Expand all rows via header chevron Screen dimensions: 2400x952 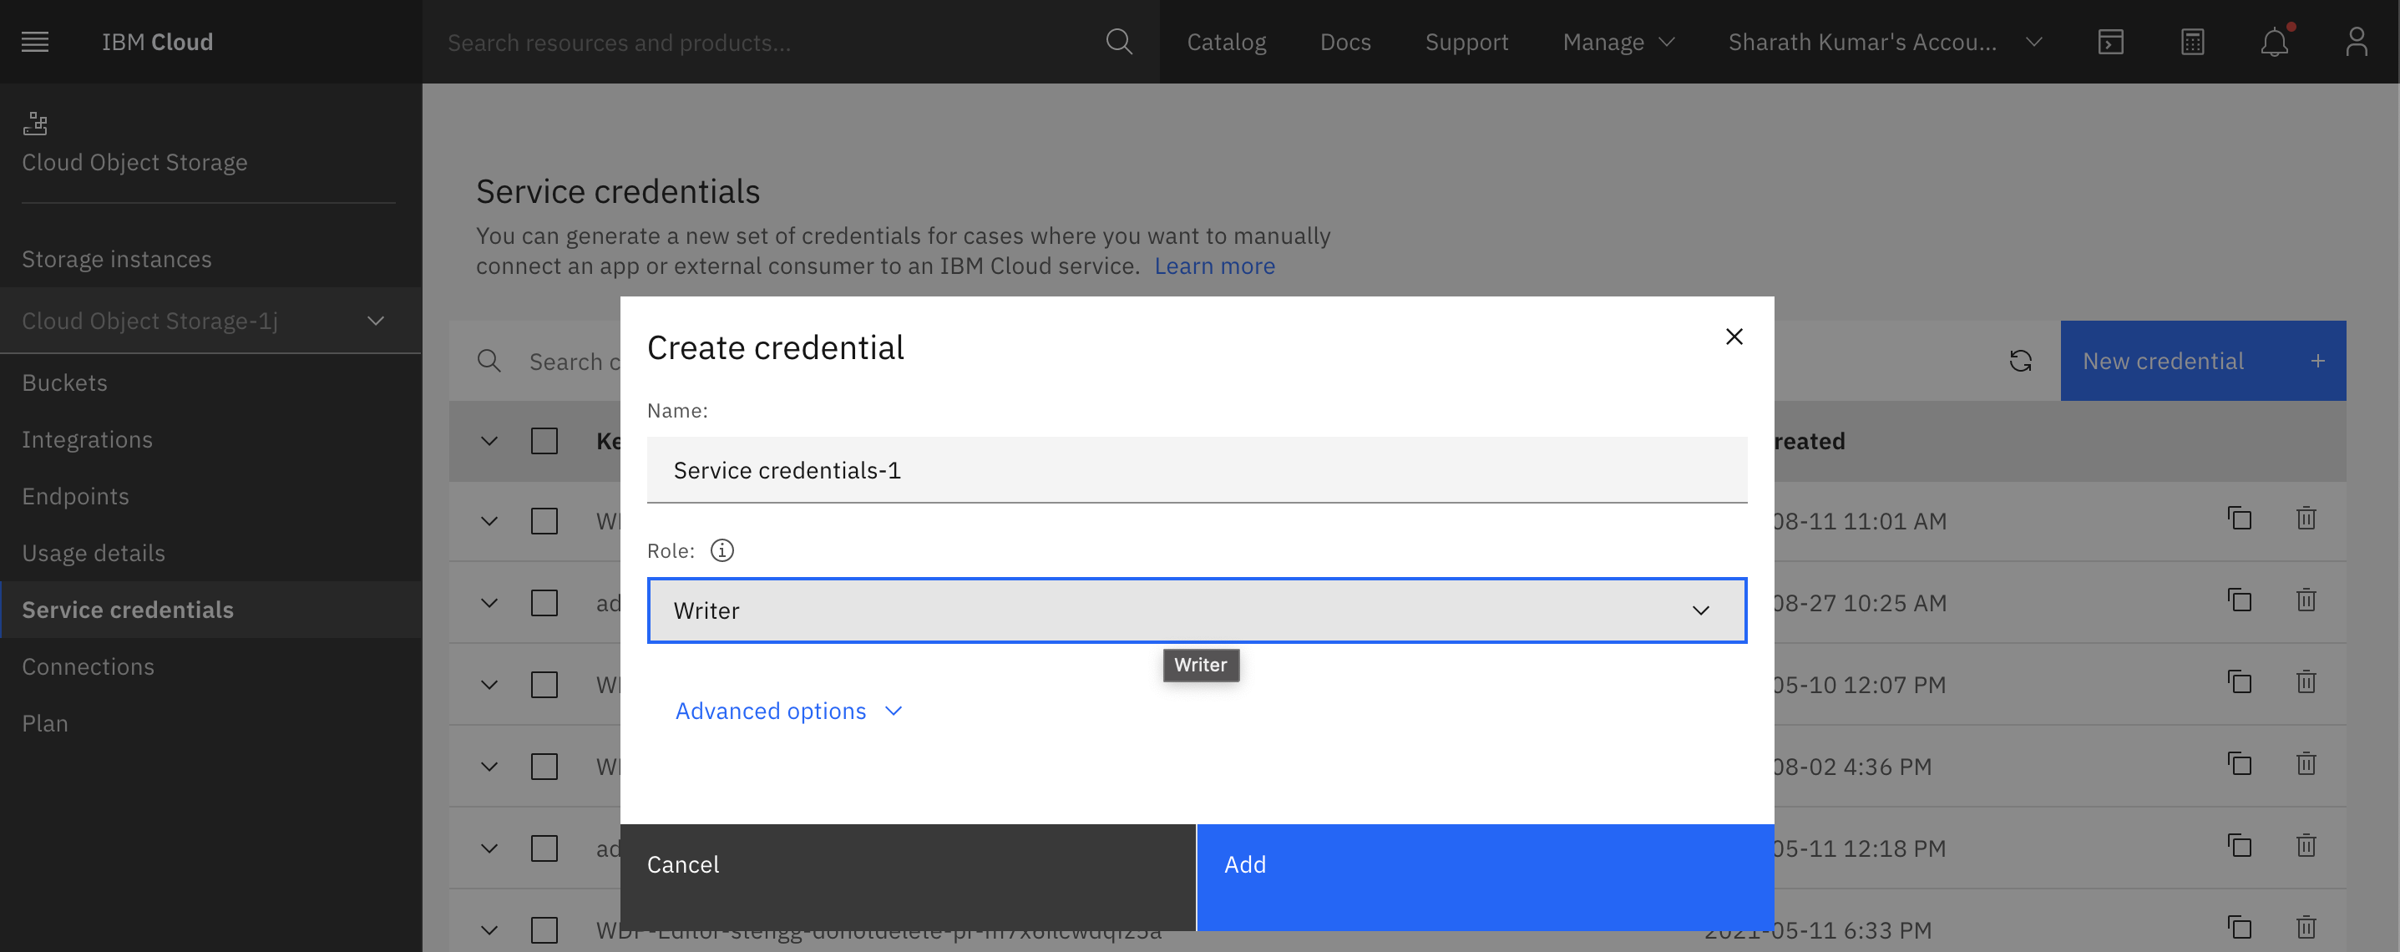click(489, 442)
